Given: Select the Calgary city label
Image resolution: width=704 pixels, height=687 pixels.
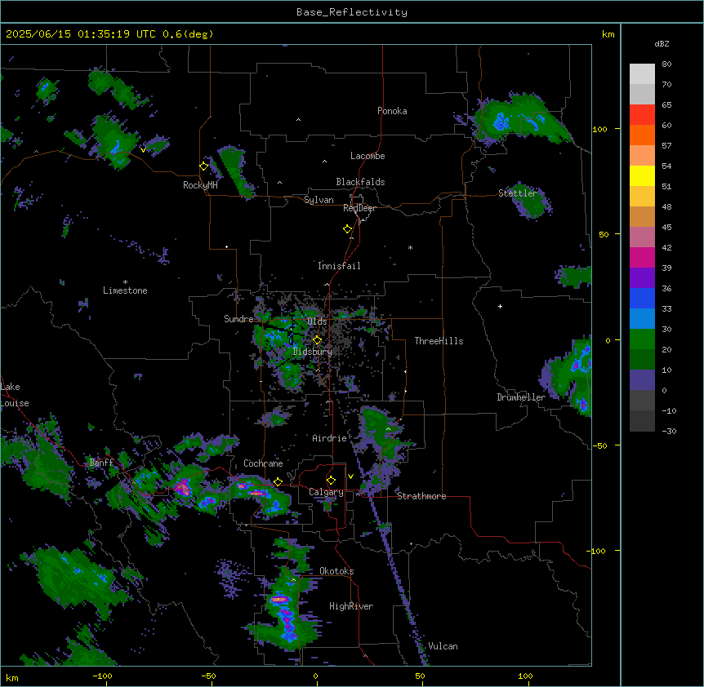Looking at the screenshot, I should point(326,492).
